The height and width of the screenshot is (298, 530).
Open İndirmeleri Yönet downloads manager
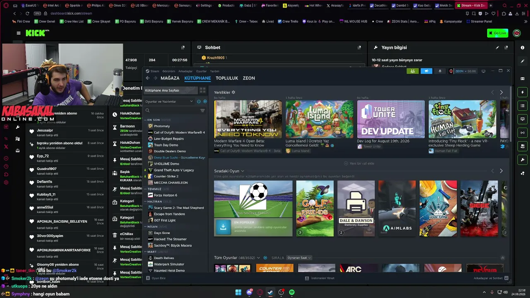319,278
